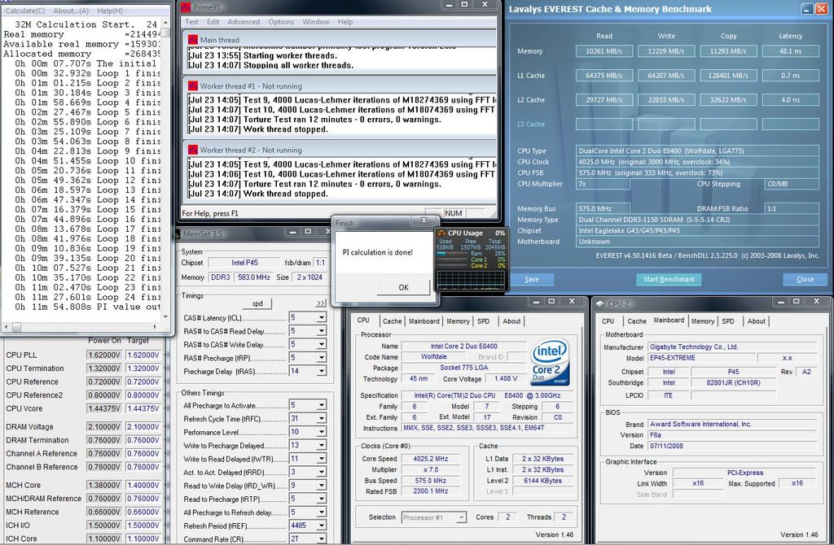The image size is (834, 545).
Task: Open the Calculate(C) menu in Super PI
Action: [x=25, y=11]
